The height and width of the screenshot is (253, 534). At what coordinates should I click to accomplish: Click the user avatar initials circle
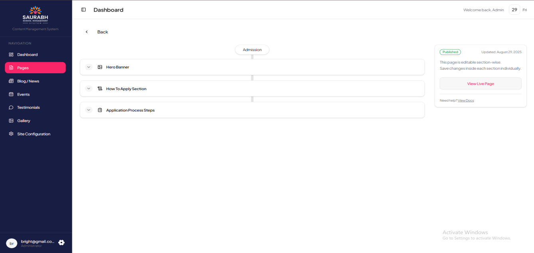click(12, 243)
